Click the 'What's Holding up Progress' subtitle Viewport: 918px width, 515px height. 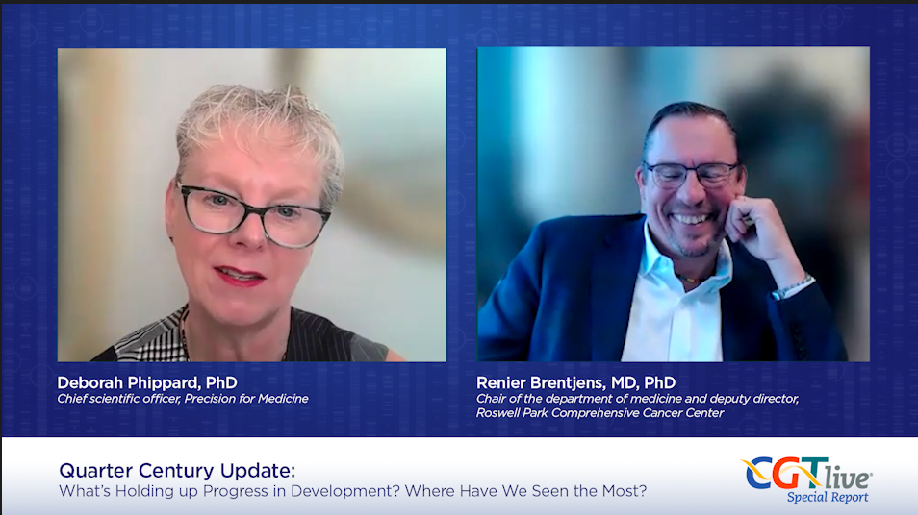[353, 491]
